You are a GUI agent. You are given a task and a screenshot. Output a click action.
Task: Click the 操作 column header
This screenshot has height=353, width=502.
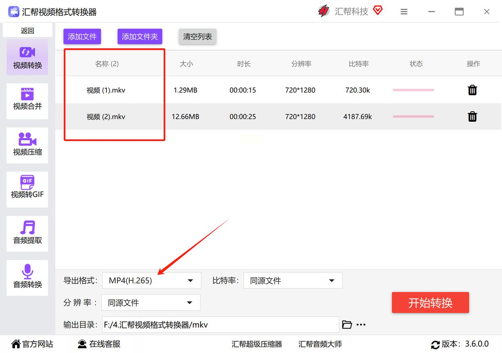tap(473, 63)
